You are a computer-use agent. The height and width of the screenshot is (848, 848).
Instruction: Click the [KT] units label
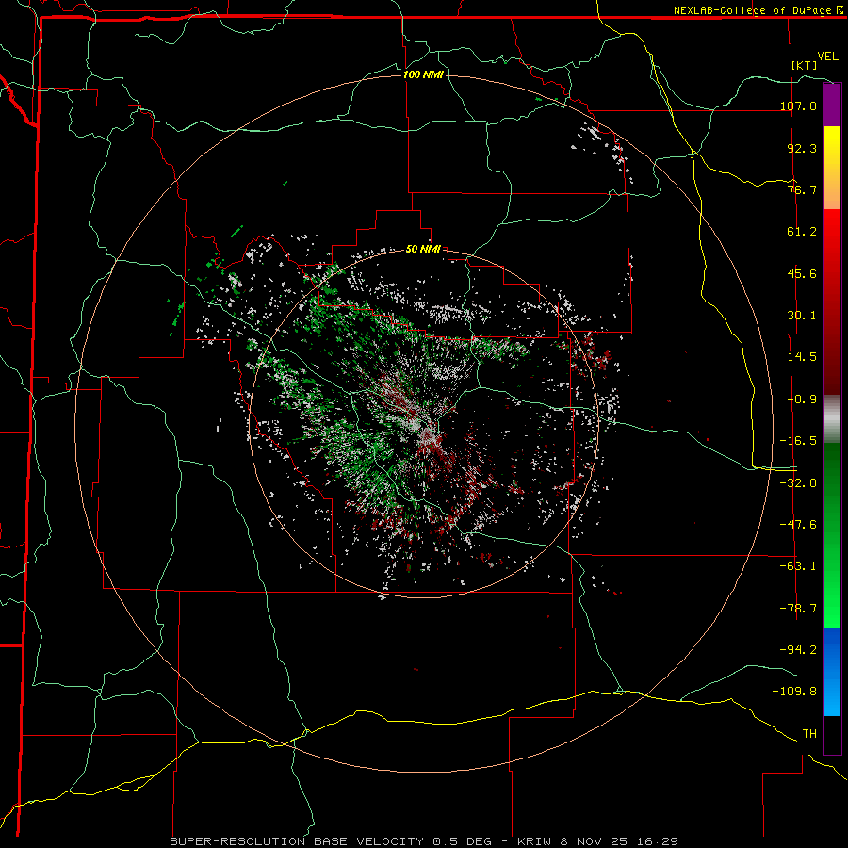(x=805, y=65)
